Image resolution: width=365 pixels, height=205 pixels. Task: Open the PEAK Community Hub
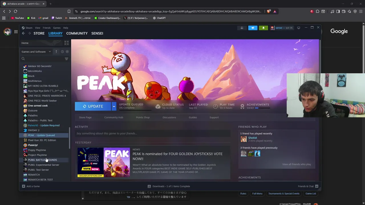click(113, 117)
